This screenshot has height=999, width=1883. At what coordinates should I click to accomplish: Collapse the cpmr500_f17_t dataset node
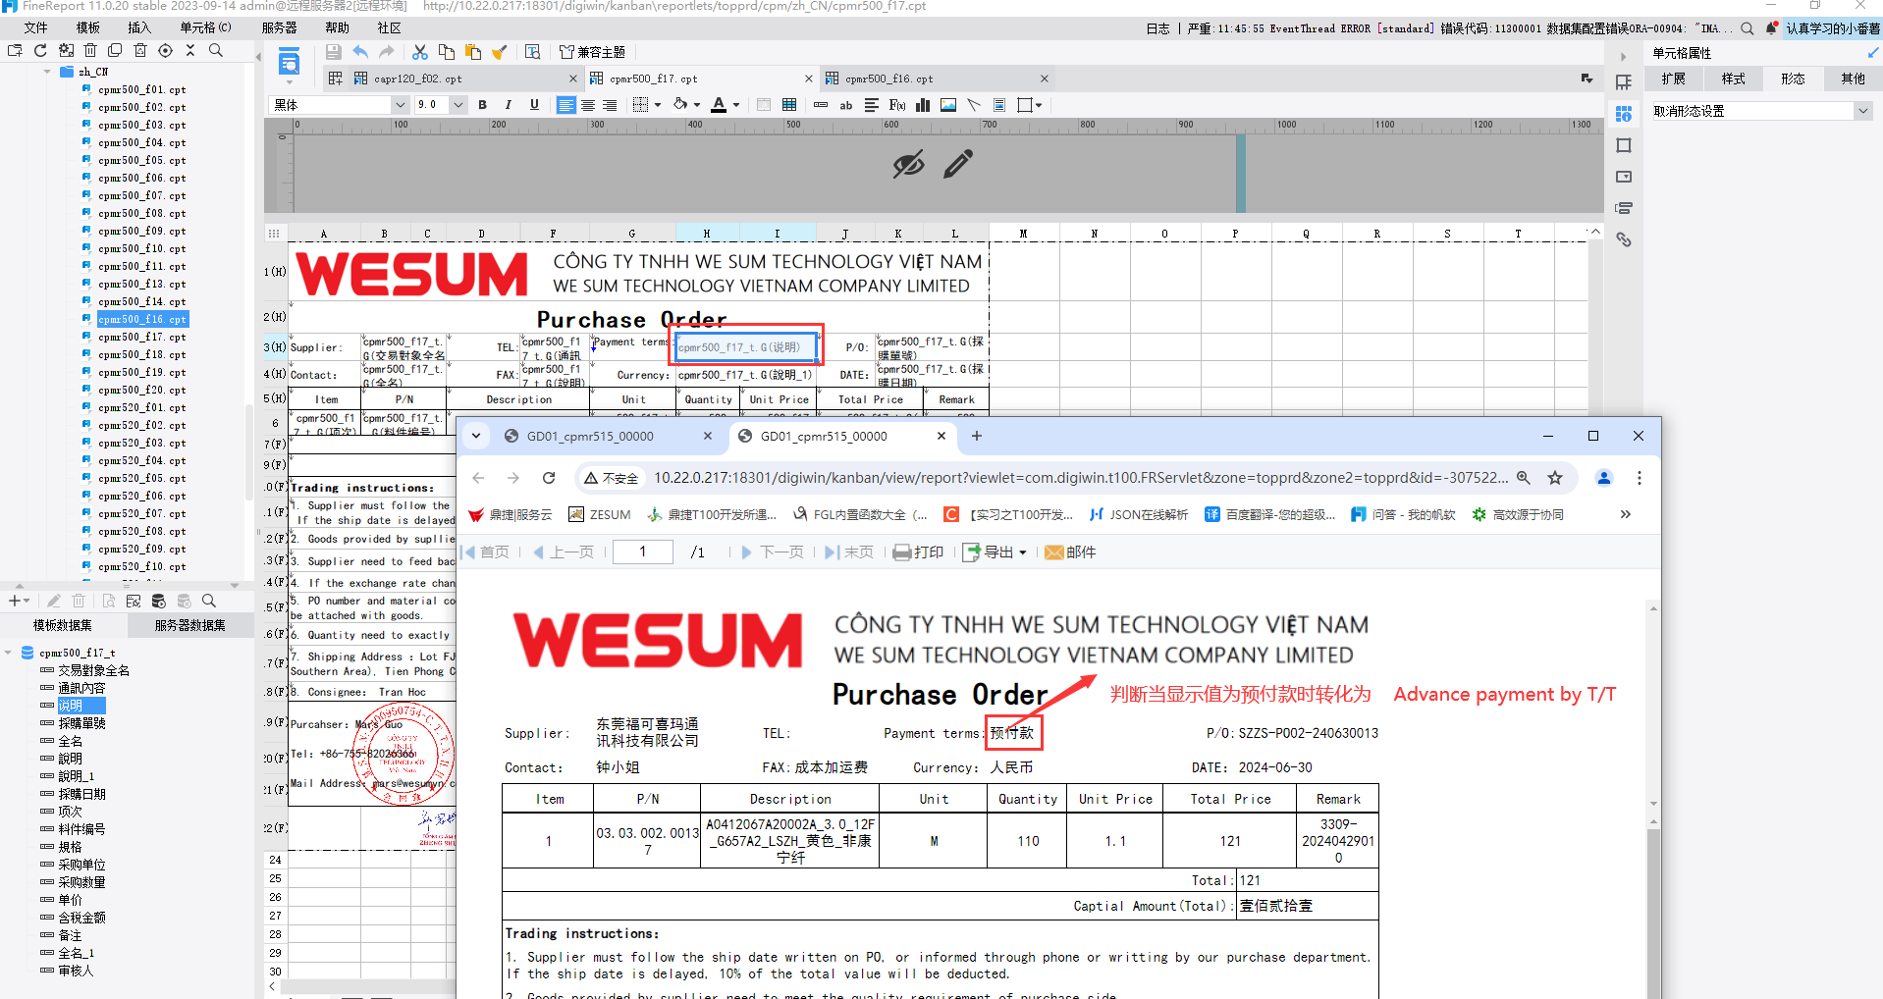click(9, 653)
